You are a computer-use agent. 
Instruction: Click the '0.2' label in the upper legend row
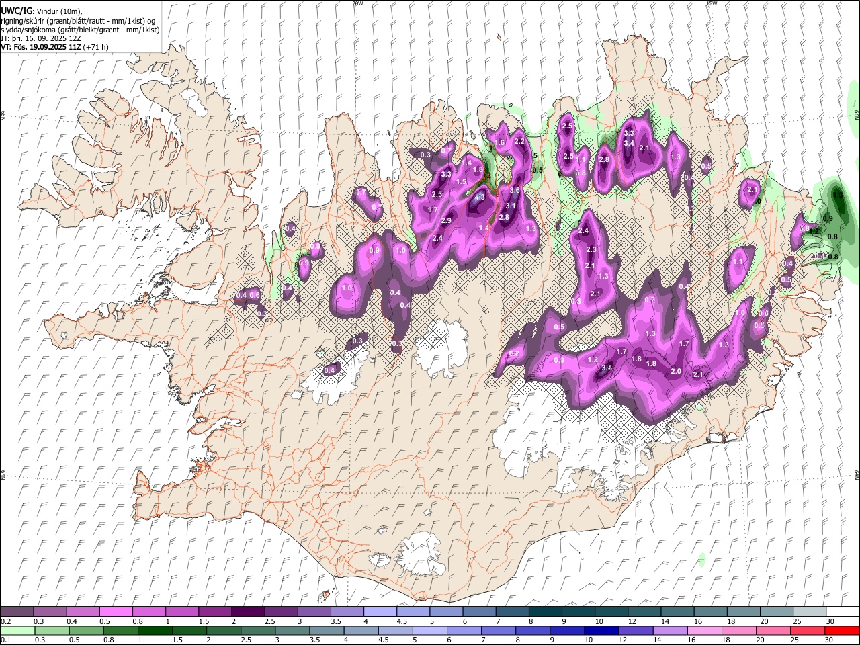pos(5,621)
